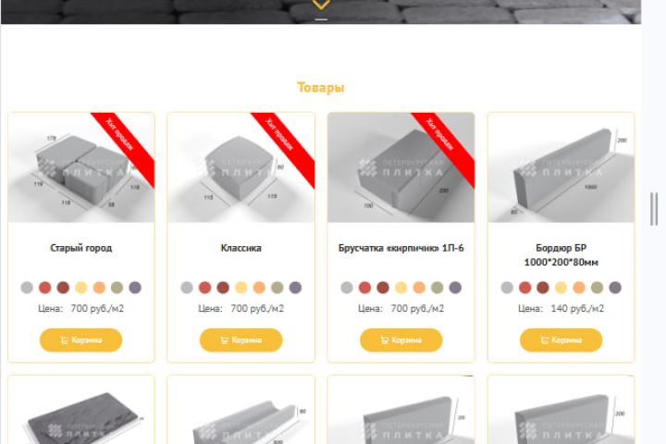Open Брусчатка «кирпичик» product image
Image resolution: width=666 pixels, height=444 pixels.
pos(401,167)
